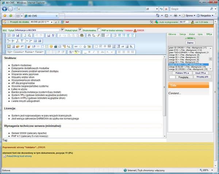This screenshot has width=219, height=174.
Task: Enable the PHP w treści strony checkbox
Action: tap(99, 30)
